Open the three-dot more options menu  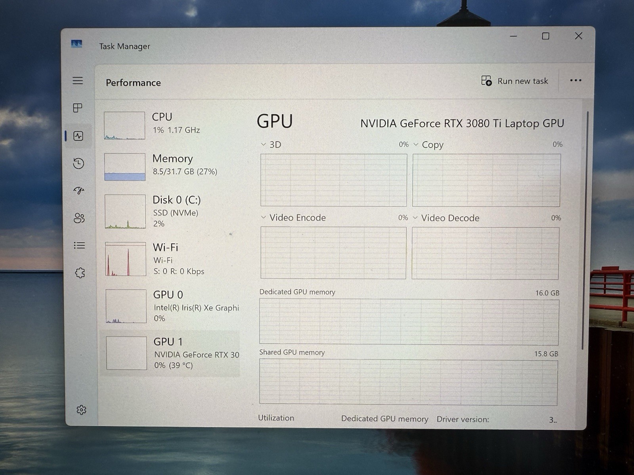575,80
